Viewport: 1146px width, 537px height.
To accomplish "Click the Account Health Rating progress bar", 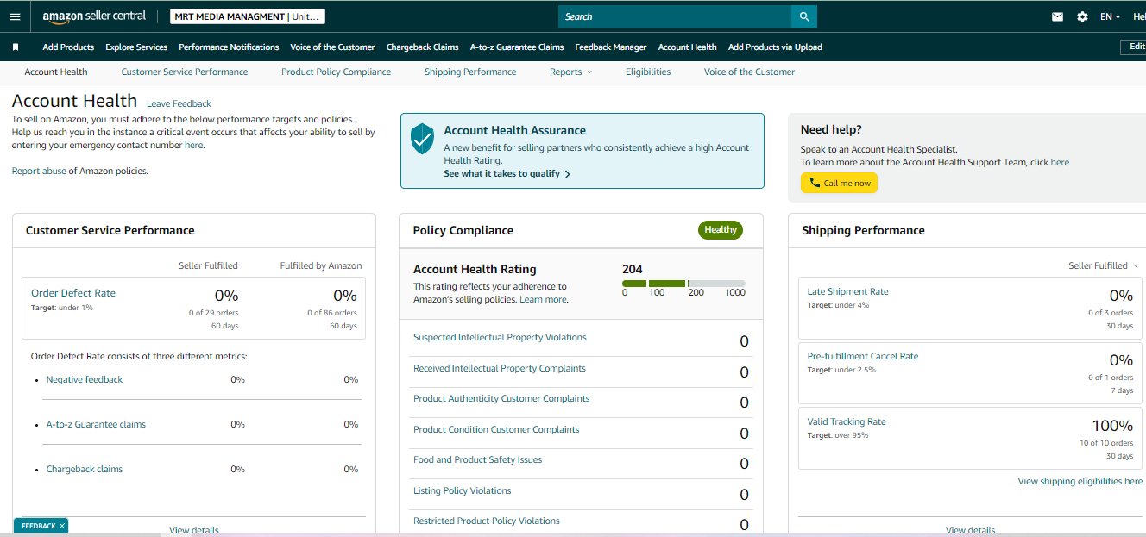I will pyautogui.click(x=683, y=284).
